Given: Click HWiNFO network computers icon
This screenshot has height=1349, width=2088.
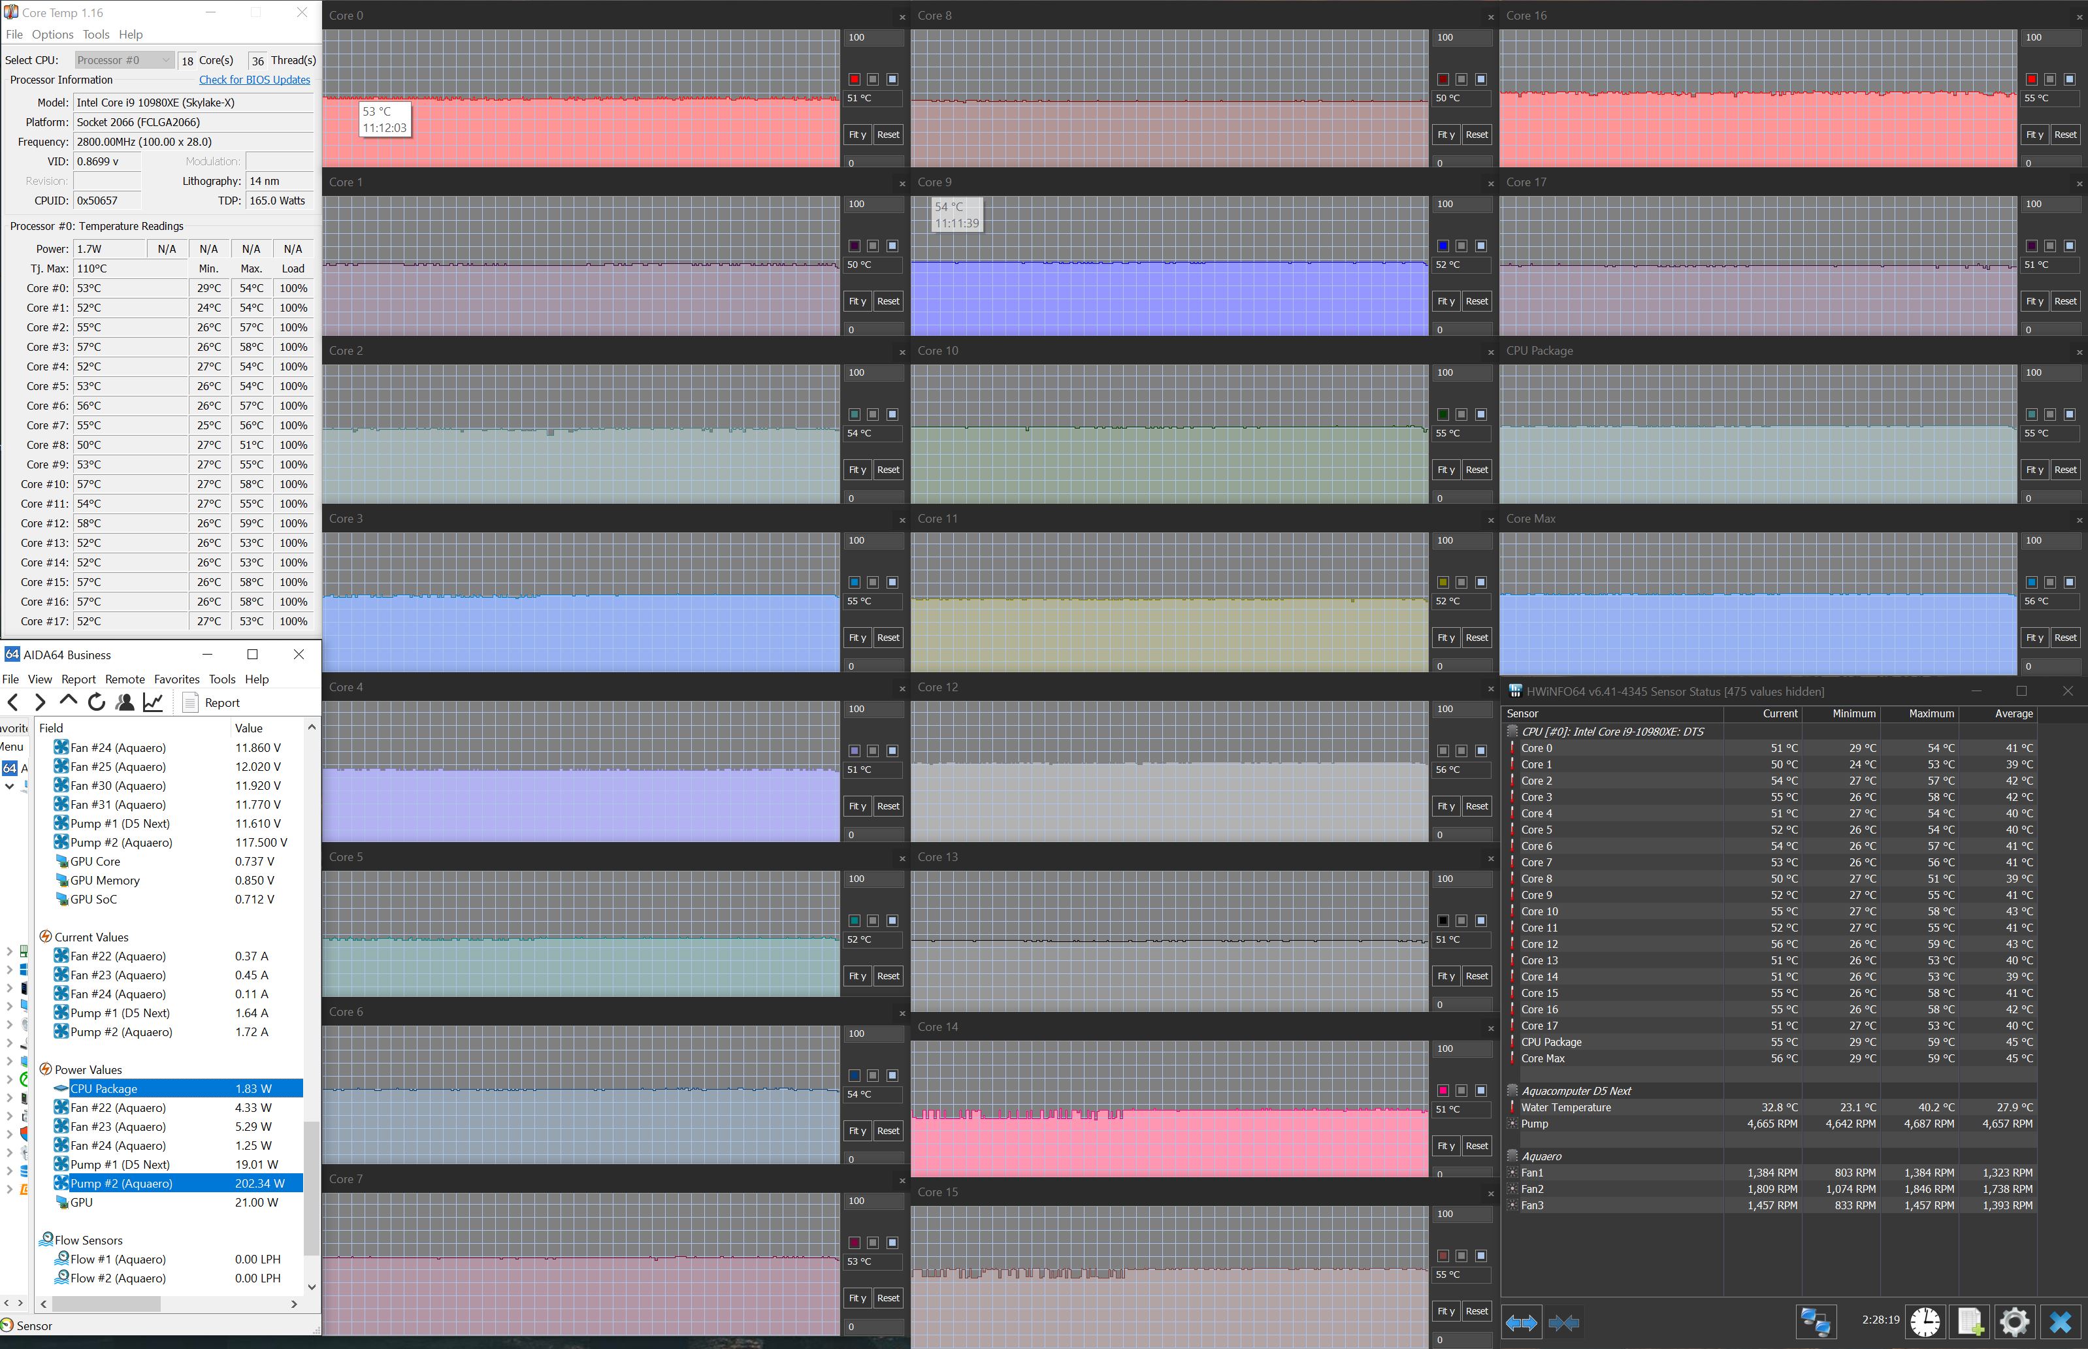Looking at the screenshot, I should click(x=1815, y=1321).
